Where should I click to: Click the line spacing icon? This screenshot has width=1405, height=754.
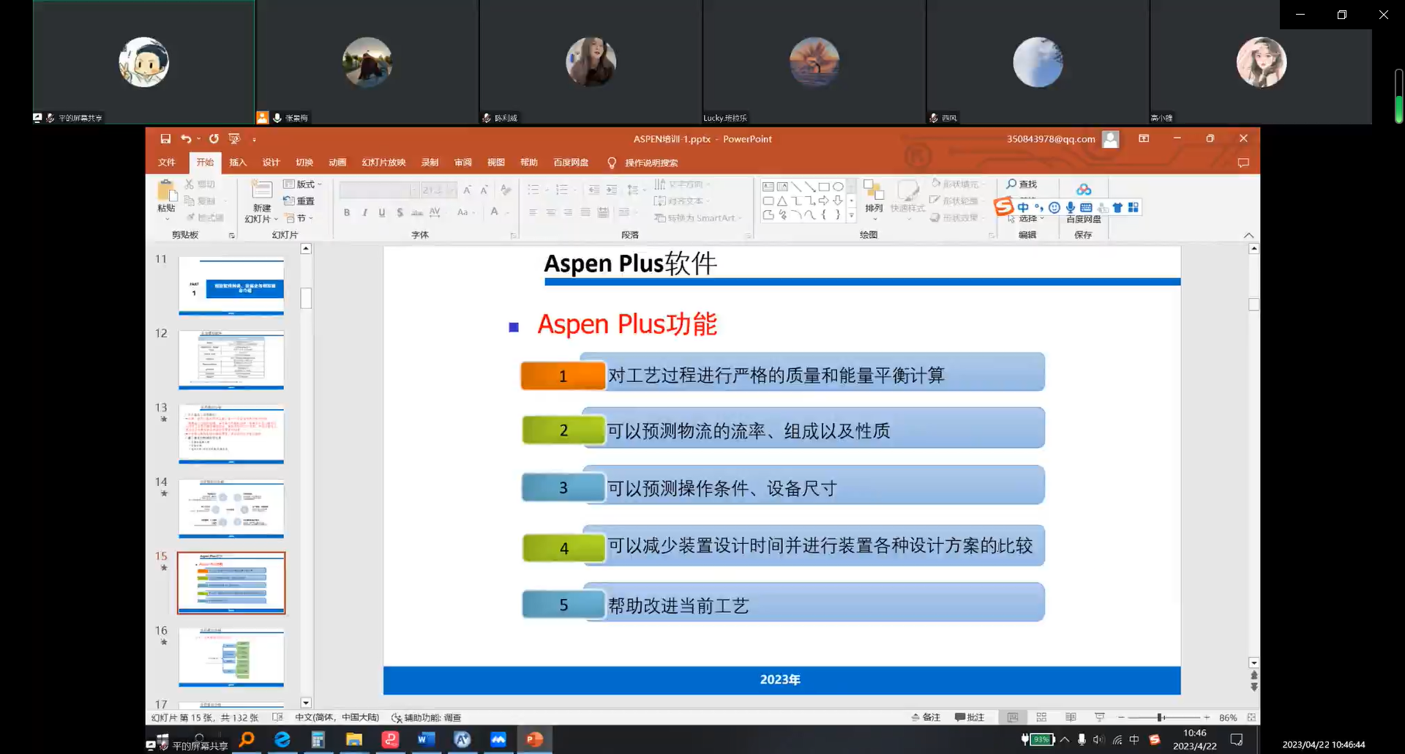point(633,190)
